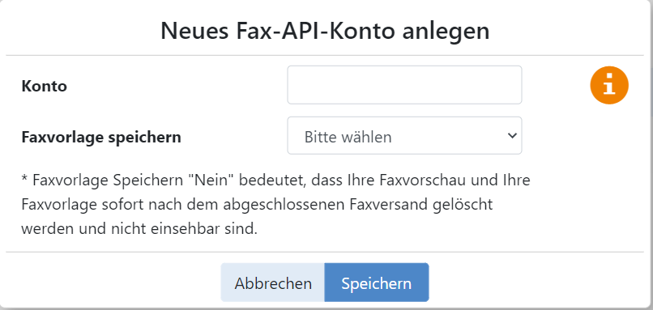The width and height of the screenshot is (653, 310).
Task: Click the dialog title "Neues Fax-API-Konto anlegen"
Action: coord(325,31)
